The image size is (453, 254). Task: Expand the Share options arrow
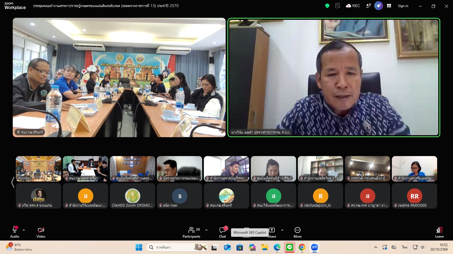[x=282, y=230]
